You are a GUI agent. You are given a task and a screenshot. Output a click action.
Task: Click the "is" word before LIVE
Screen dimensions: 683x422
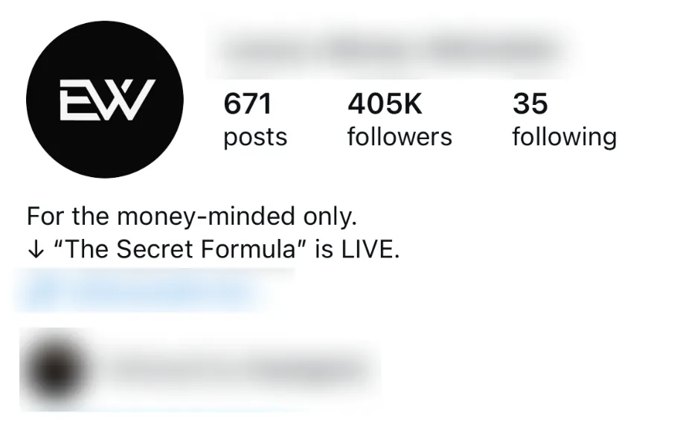click(x=324, y=249)
